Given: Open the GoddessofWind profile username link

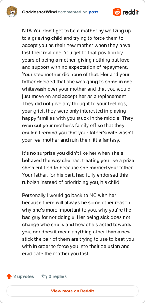Looking at the screenshot, I should [40, 12].
